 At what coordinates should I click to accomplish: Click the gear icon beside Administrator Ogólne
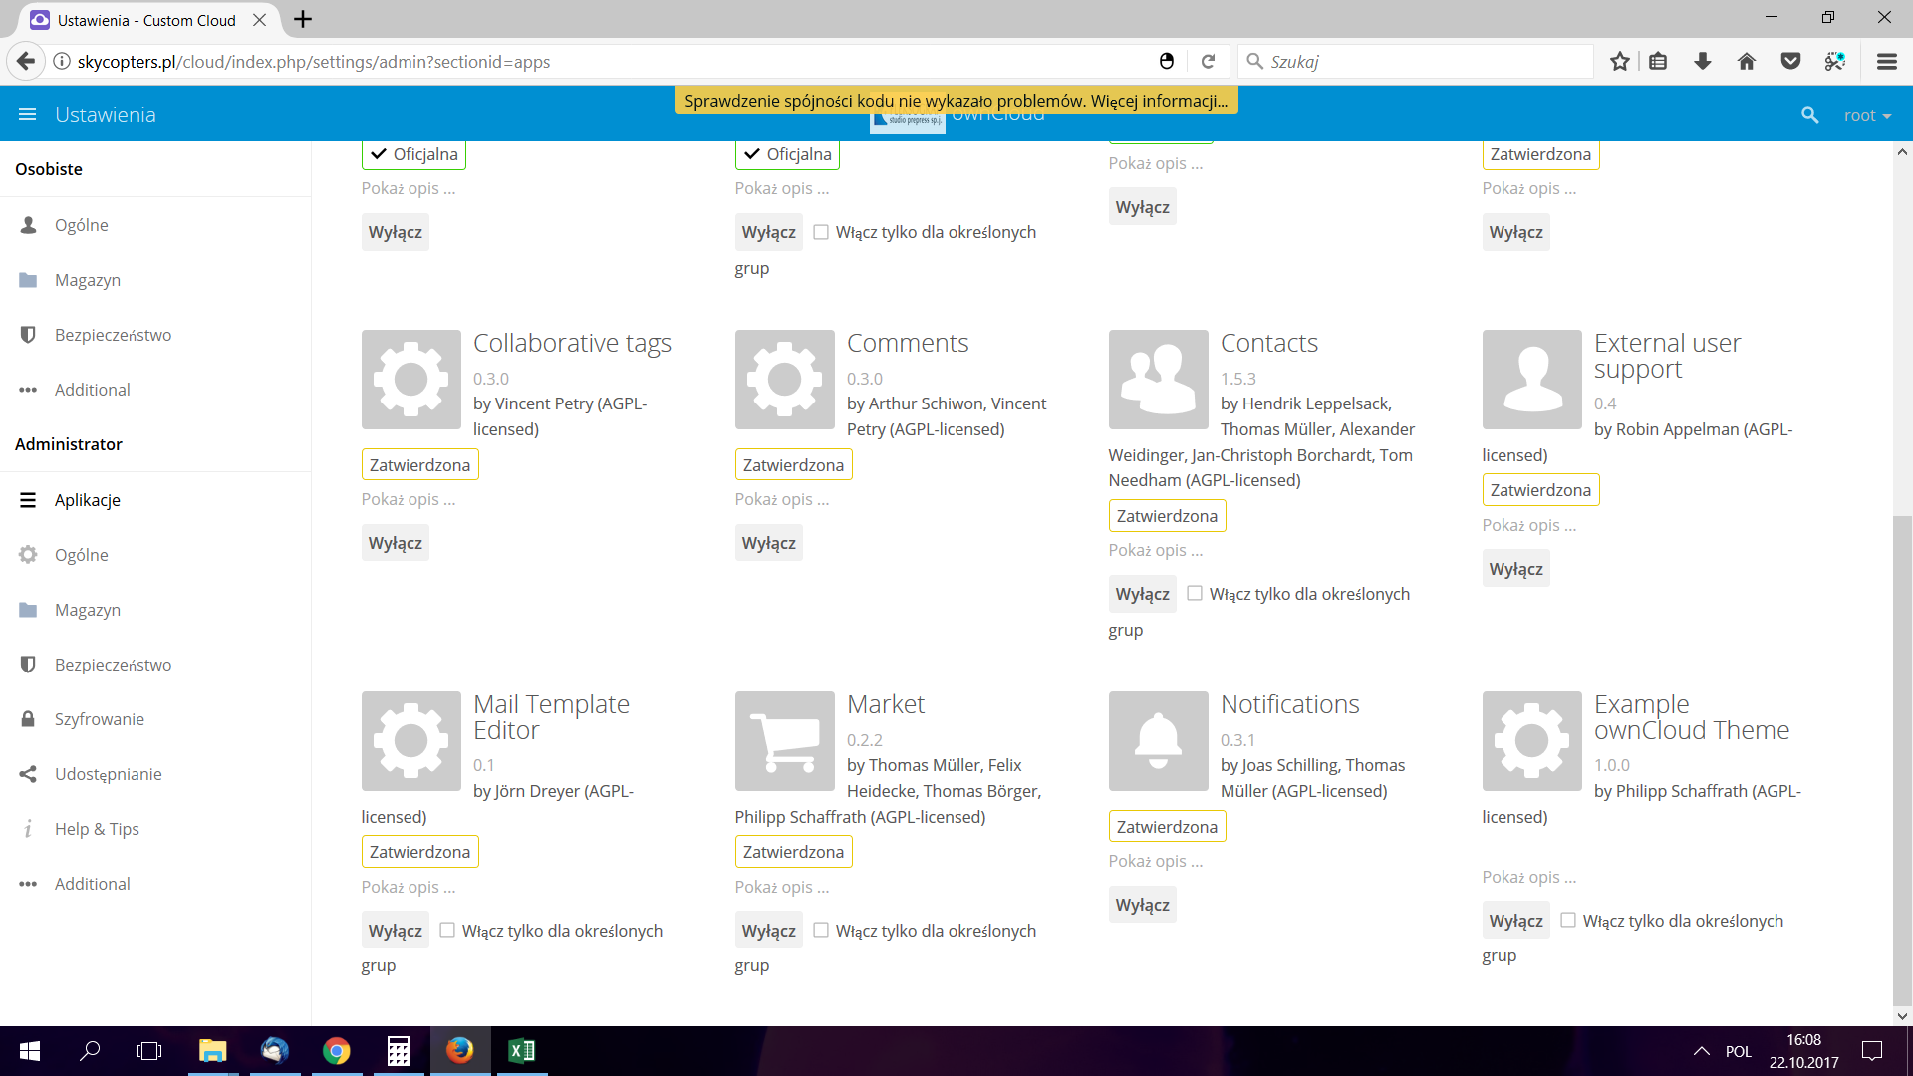(x=28, y=555)
